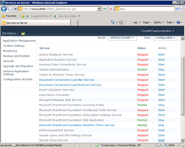
Task: Click the Favorites bar Suggested Sites IE icon
Action: click(28, 16)
